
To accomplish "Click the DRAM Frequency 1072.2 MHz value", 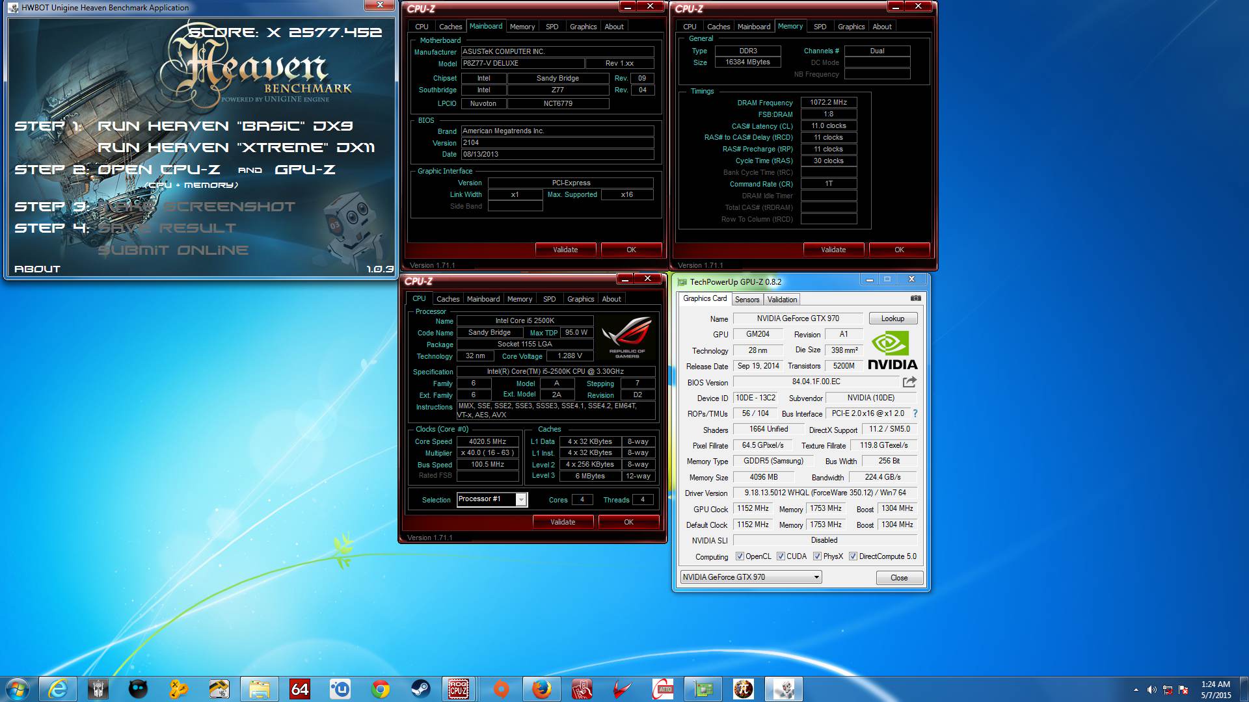I will (x=828, y=103).
